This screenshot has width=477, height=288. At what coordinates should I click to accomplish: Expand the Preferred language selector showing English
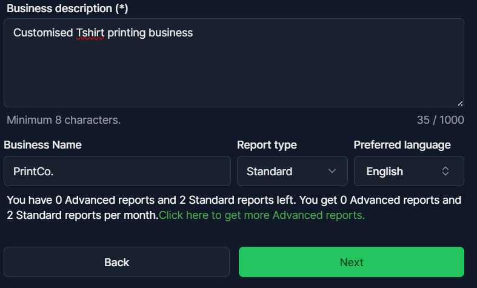(x=409, y=171)
